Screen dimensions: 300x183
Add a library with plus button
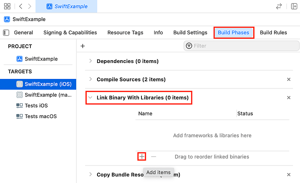coord(142,157)
